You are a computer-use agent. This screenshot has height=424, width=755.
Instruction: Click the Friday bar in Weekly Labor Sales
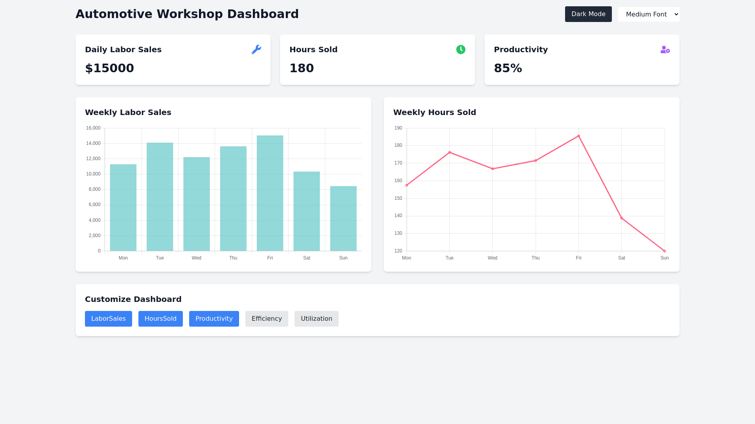pos(270,193)
